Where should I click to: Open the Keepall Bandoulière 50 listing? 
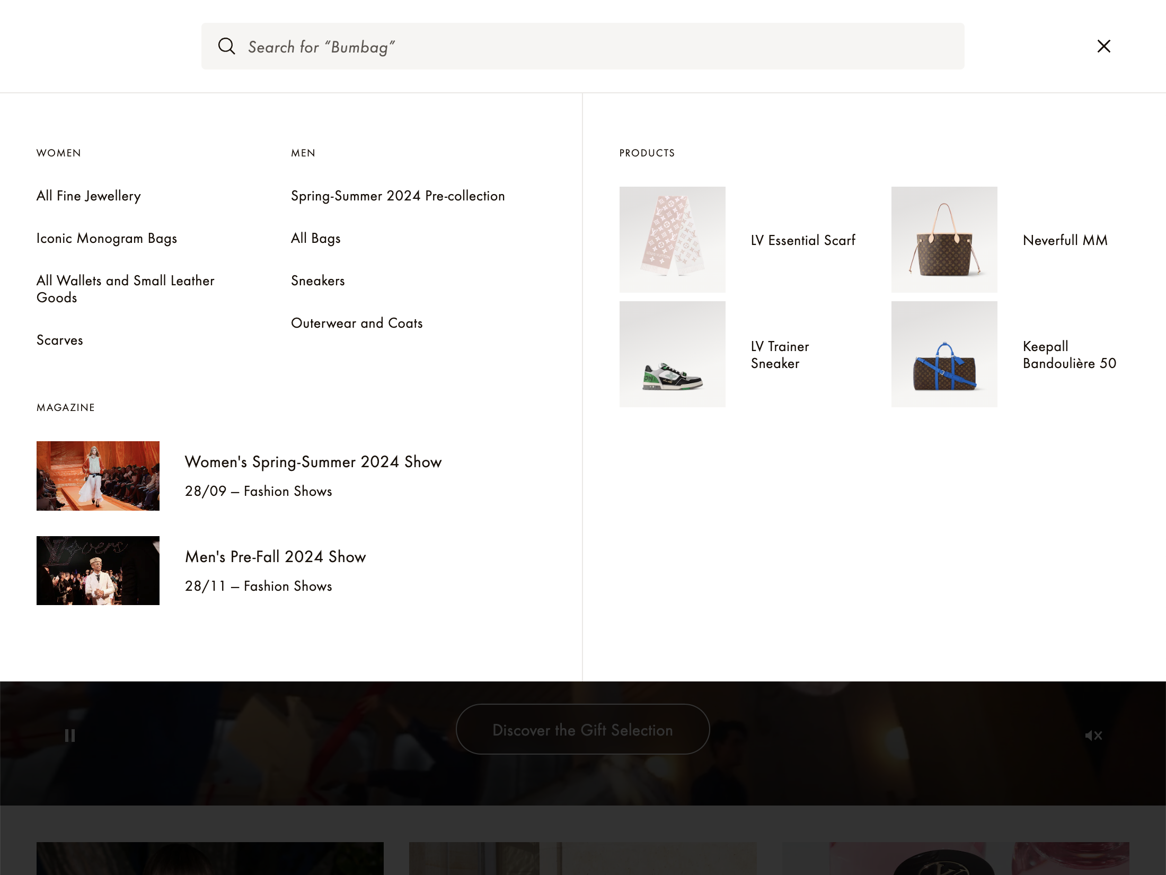point(1069,355)
